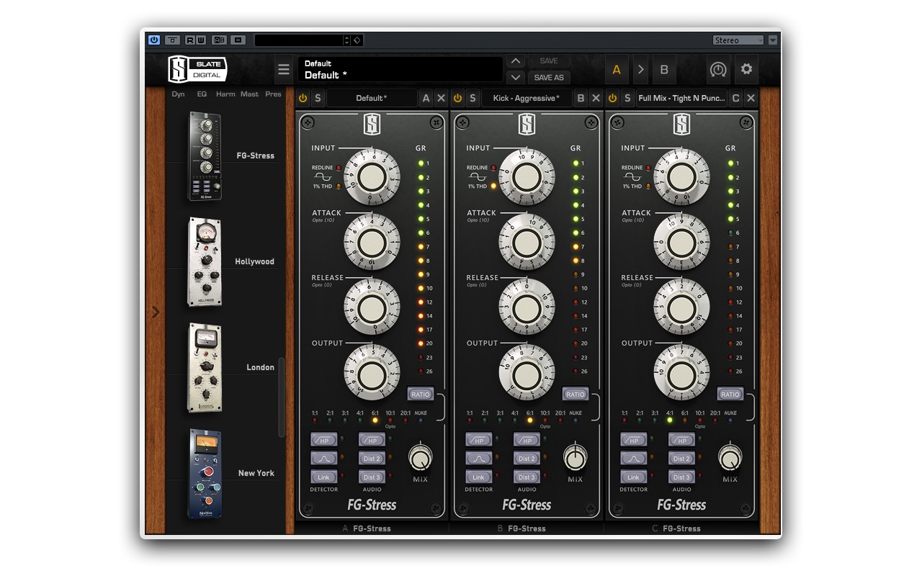Image resolution: width=922 pixels, height=576 pixels.
Task: Open the gauge meter icon in header
Action: (718, 70)
